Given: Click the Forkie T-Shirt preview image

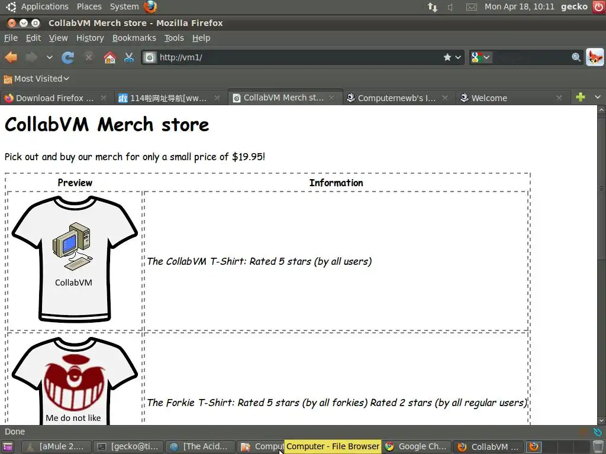Looking at the screenshot, I should point(75,381).
